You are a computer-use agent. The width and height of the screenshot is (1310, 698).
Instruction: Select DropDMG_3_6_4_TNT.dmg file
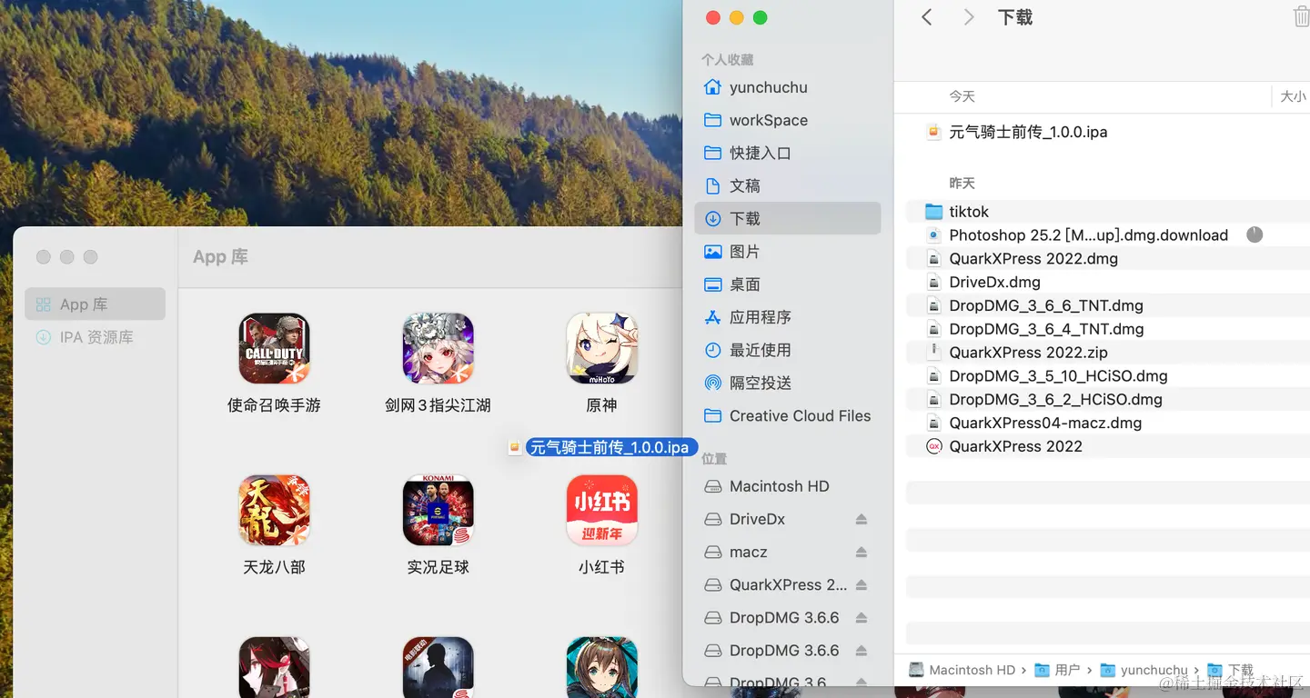tap(1108, 329)
